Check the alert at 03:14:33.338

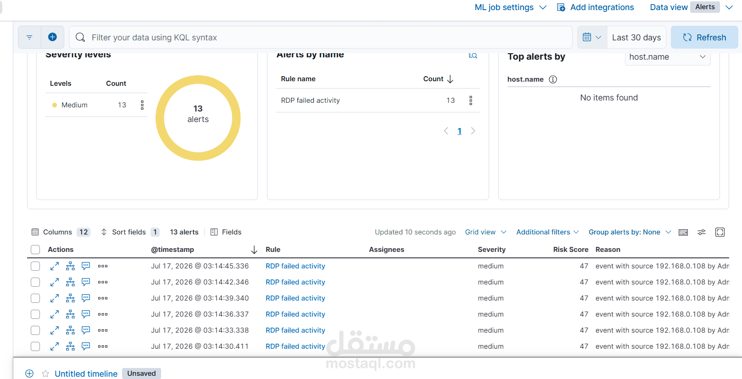35,330
